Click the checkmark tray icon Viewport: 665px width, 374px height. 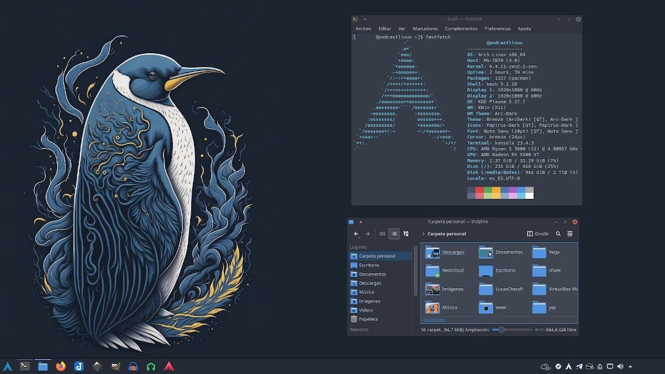[559, 366]
